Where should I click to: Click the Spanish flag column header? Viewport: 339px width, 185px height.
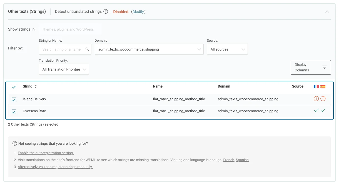click(323, 86)
